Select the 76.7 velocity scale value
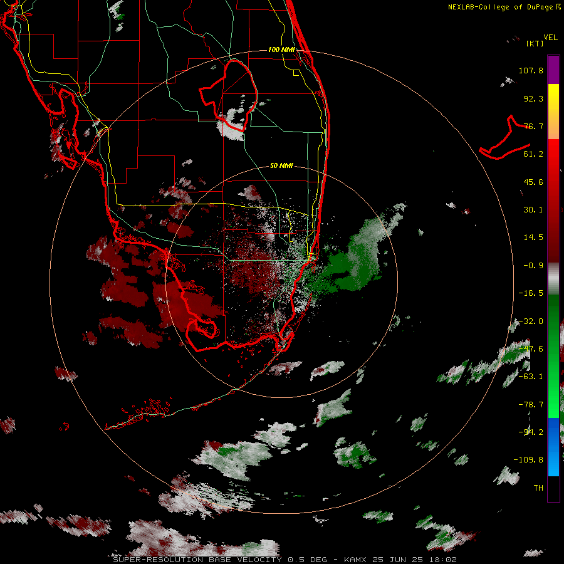564x564 pixels. point(533,126)
